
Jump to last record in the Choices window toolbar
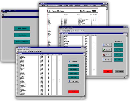point(41,51)
